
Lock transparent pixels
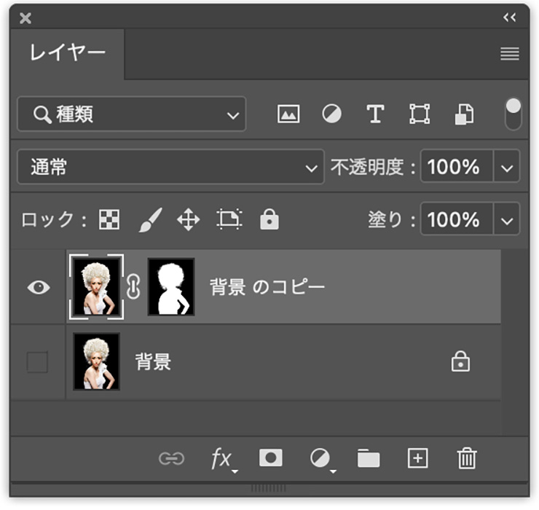click(x=109, y=219)
